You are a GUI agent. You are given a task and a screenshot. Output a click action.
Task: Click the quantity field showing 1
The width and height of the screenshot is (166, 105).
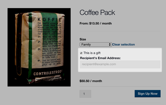(x=85, y=94)
